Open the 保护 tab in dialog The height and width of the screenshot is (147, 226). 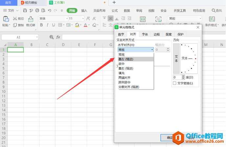coord(180,34)
